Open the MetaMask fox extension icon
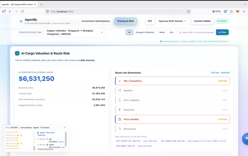The image size is (248, 156). pos(238,12)
